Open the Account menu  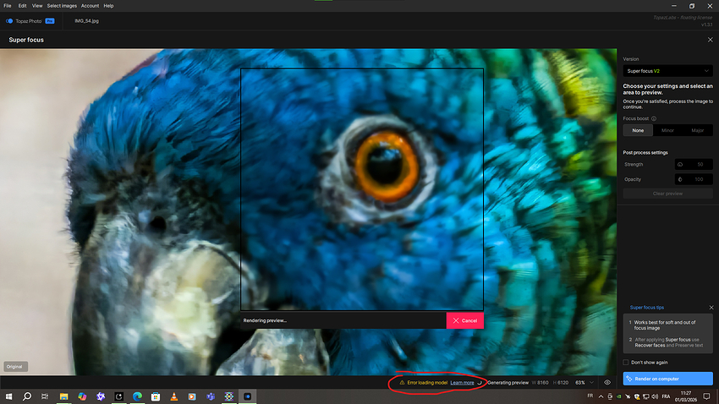click(x=90, y=6)
